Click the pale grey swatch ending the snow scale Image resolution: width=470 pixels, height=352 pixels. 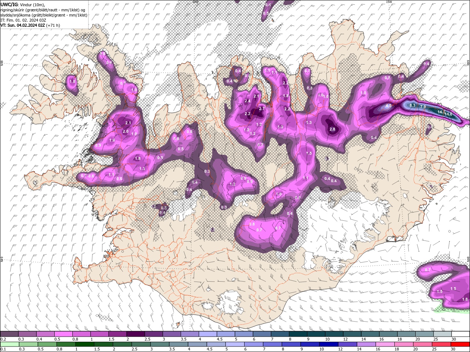[442, 334]
